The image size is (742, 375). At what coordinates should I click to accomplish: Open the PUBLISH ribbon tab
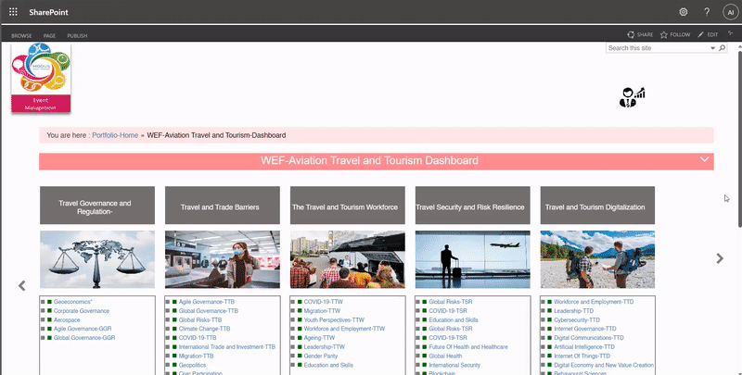pos(77,35)
